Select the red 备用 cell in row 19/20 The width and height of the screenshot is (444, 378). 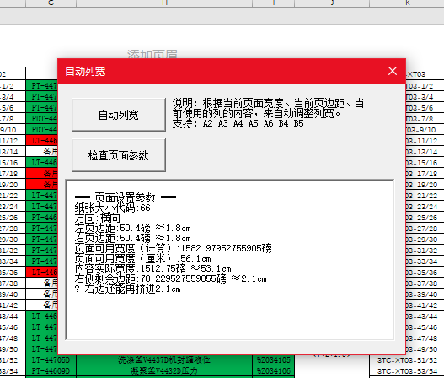pyautogui.click(x=41, y=184)
